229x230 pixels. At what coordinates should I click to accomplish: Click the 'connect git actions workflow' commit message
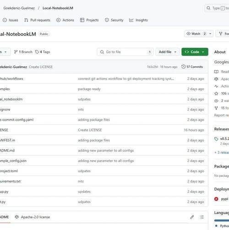[126, 79]
